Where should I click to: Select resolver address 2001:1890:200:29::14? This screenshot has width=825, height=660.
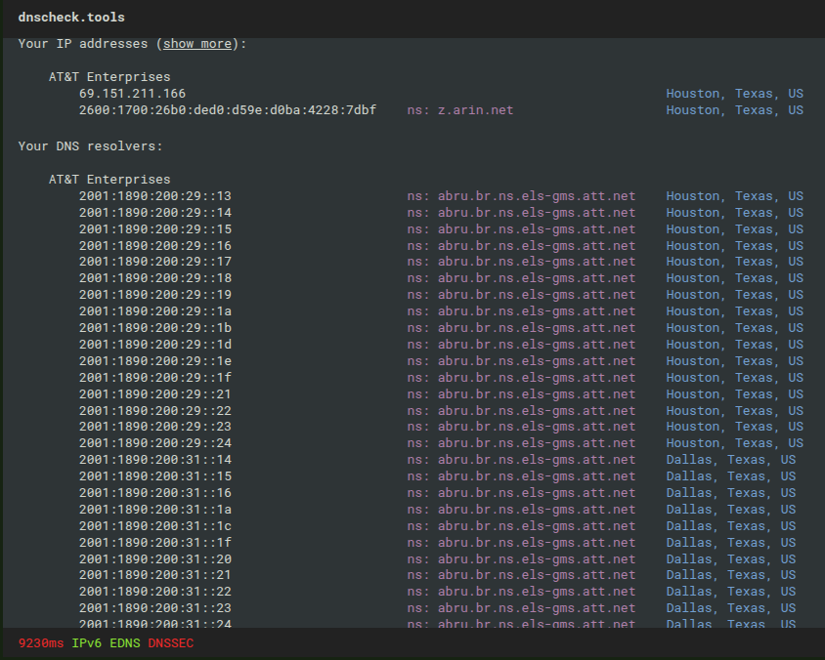click(x=155, y=212)
